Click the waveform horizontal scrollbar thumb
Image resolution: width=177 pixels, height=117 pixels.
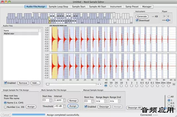click(x=48, y=84)
